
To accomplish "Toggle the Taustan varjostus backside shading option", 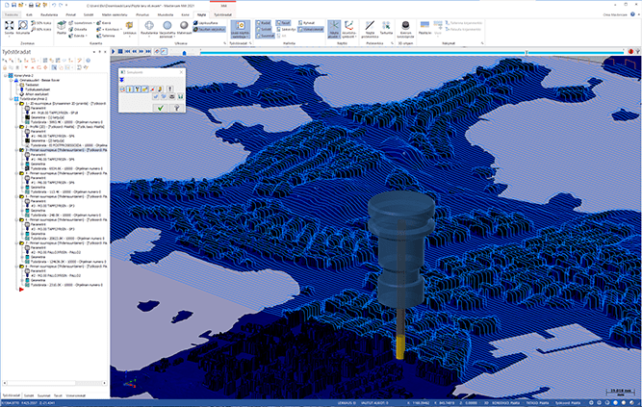I will (x=209, y=30).
